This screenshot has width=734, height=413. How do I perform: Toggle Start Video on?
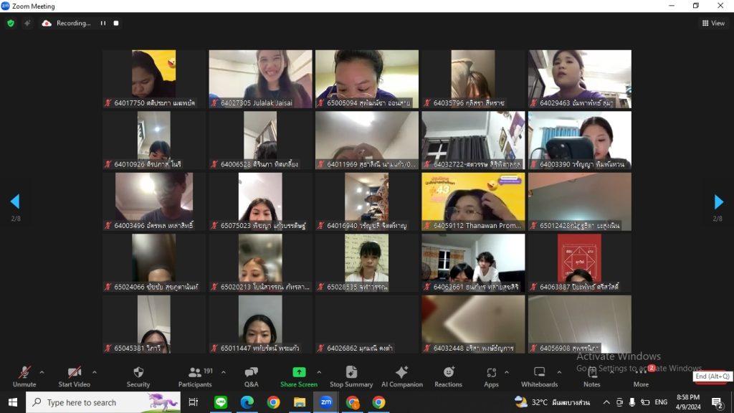pyautogui.click(x=74, y=377)
